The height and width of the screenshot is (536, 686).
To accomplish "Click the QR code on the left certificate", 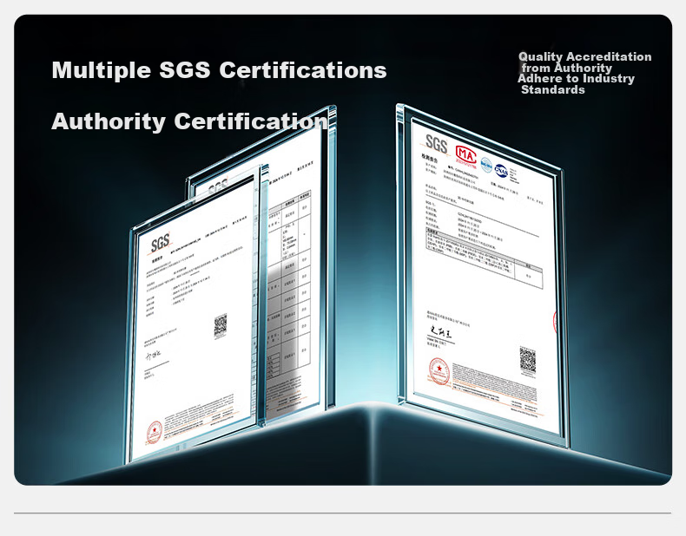I will tap(221, 325).
